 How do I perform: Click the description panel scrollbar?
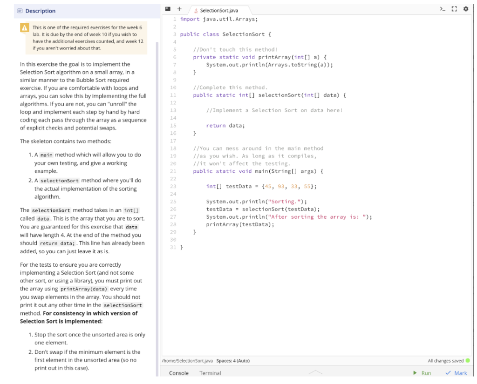coord(157,209)
